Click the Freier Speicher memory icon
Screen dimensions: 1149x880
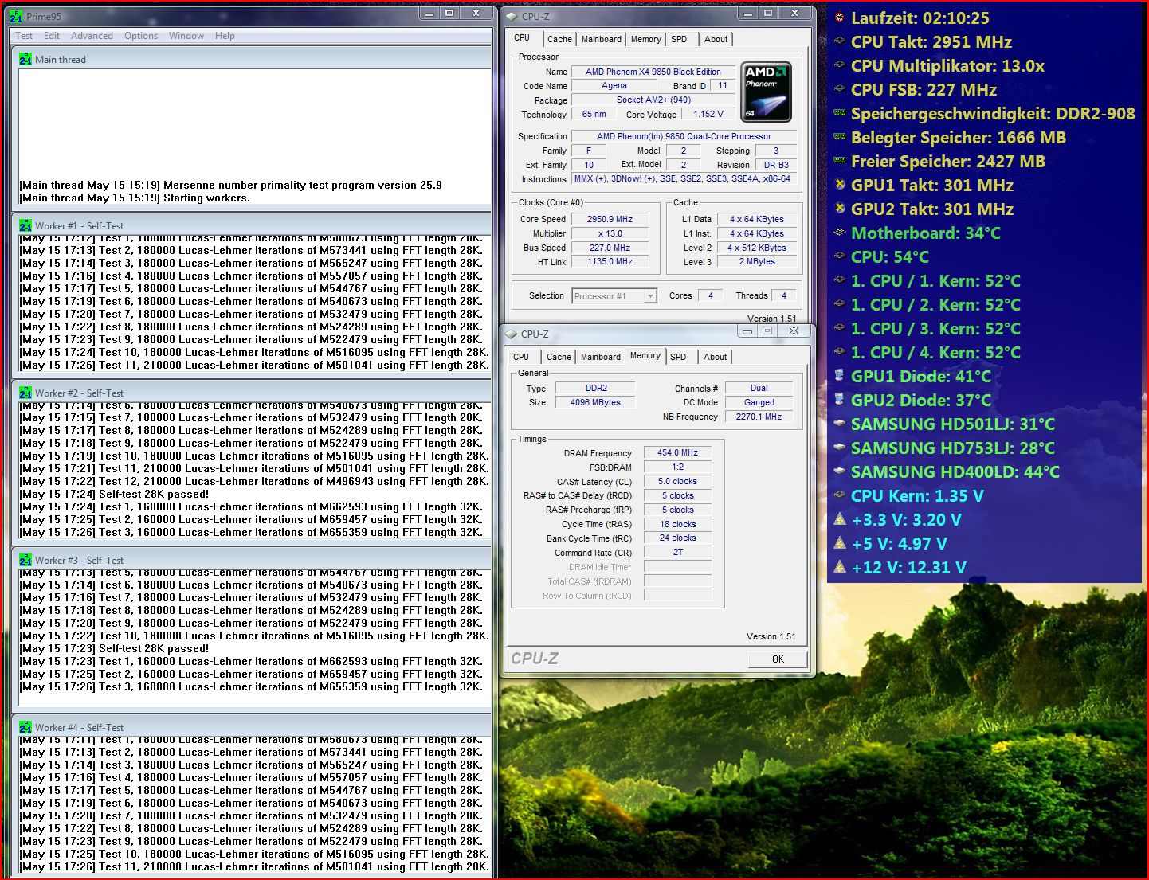click(839, 160)
